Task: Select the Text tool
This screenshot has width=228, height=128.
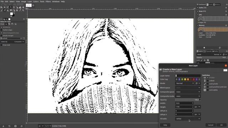Action: (17, 10)
